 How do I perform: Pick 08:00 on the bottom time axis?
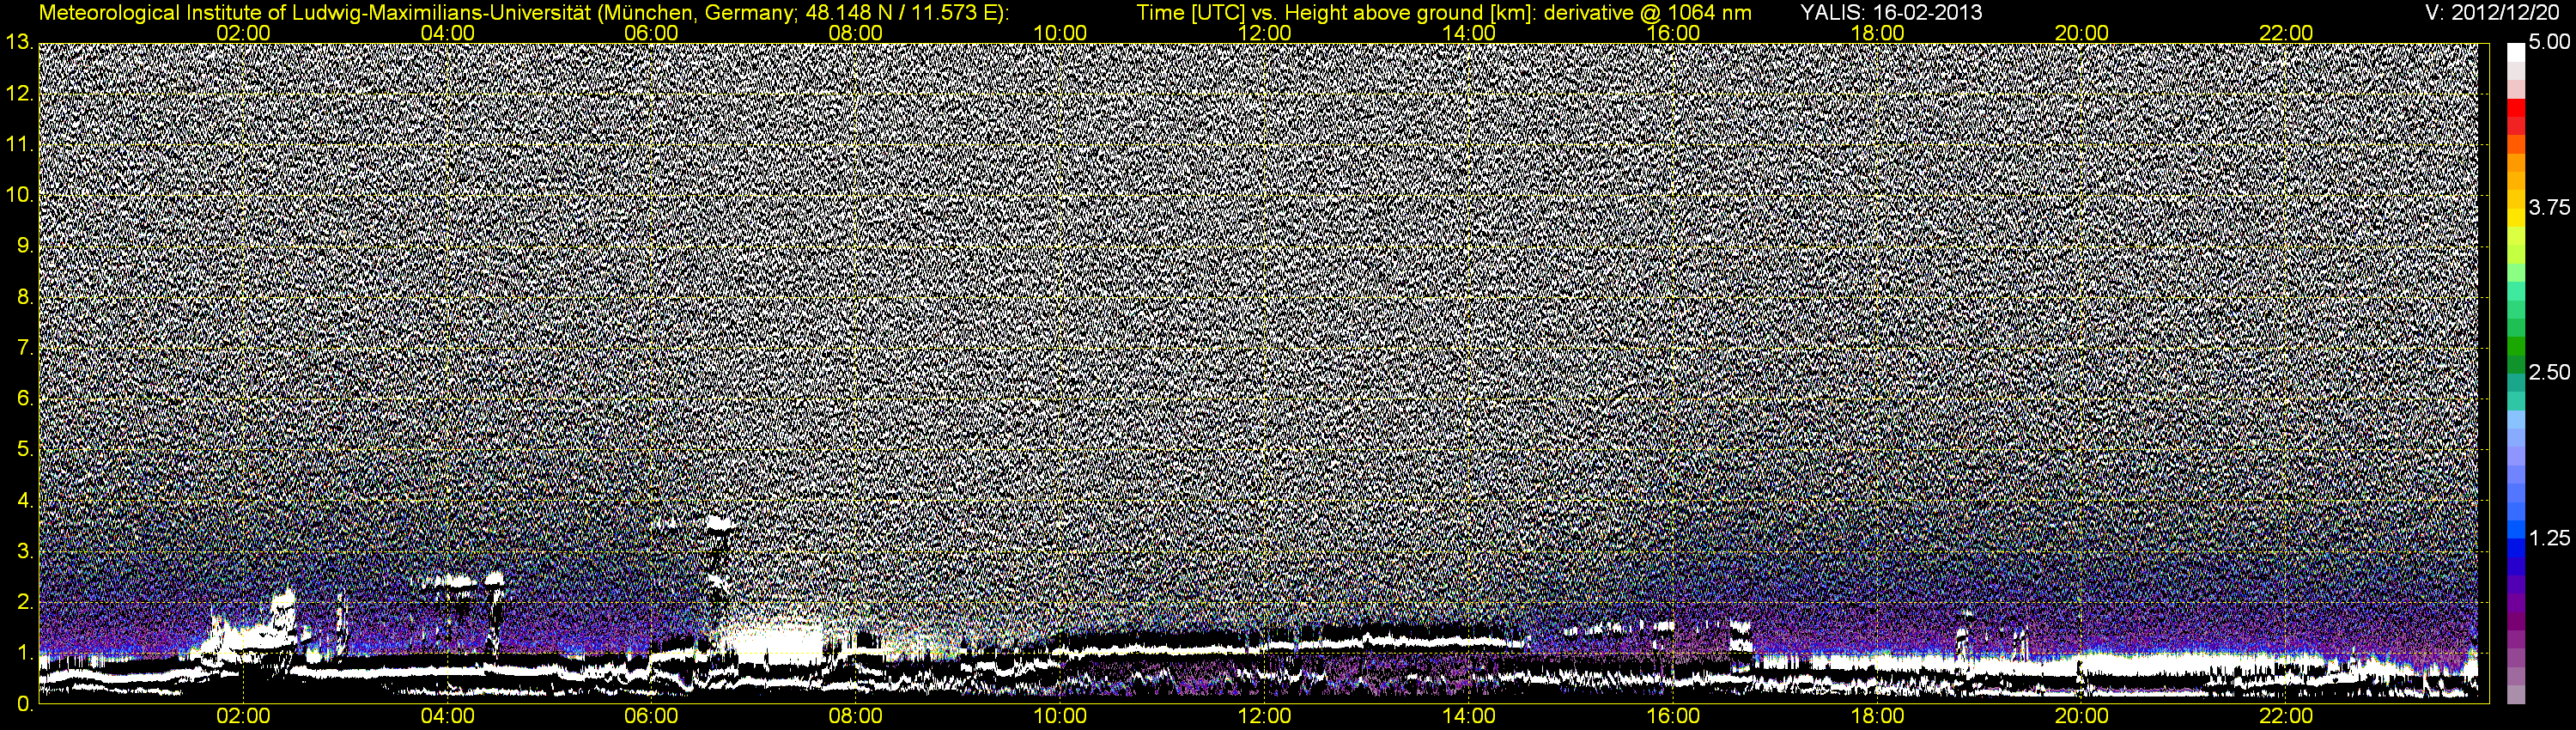[x=856, y=716]
